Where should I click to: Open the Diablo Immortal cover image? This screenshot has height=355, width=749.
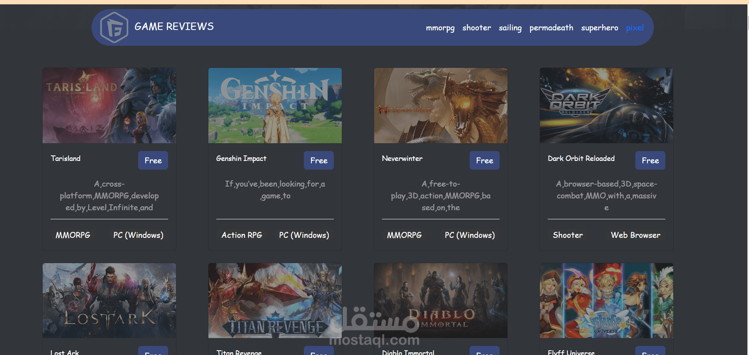coord(441,301)
